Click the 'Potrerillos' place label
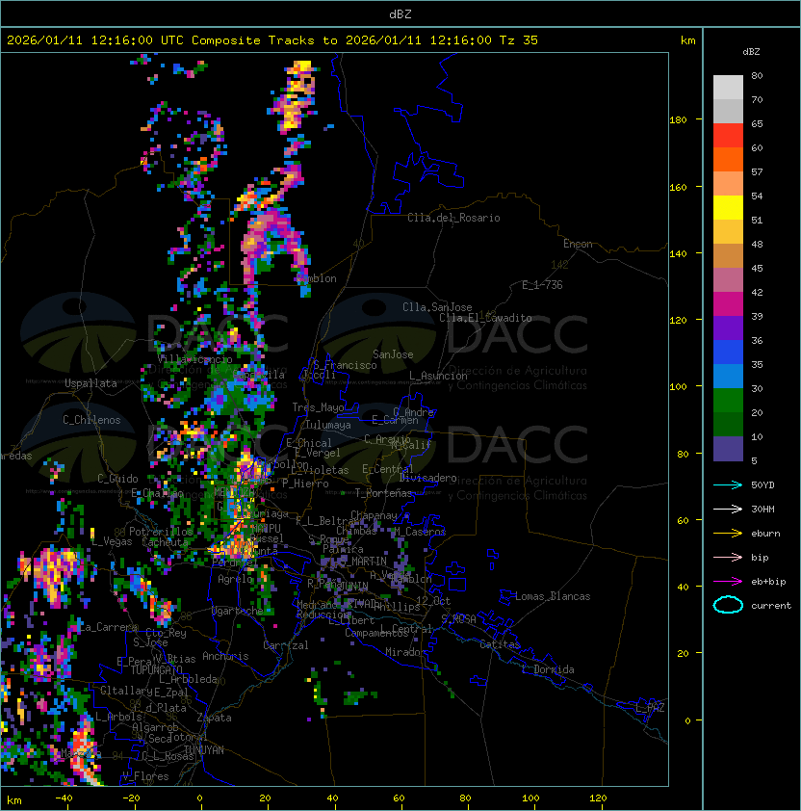Screen dimensions: 801x811 [161, 532]
